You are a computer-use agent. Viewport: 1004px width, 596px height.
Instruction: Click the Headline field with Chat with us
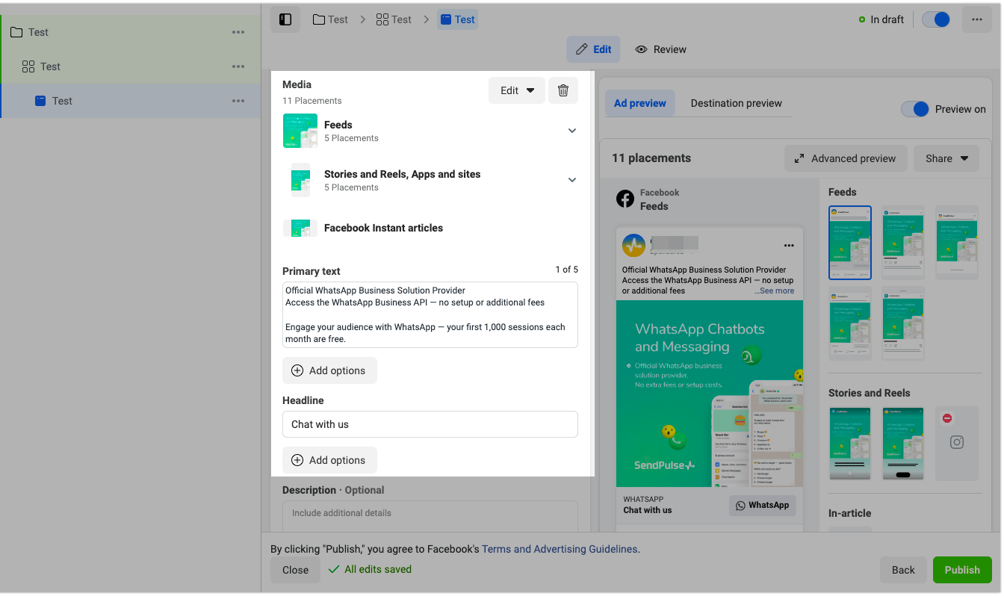click(x=430, y=424)
